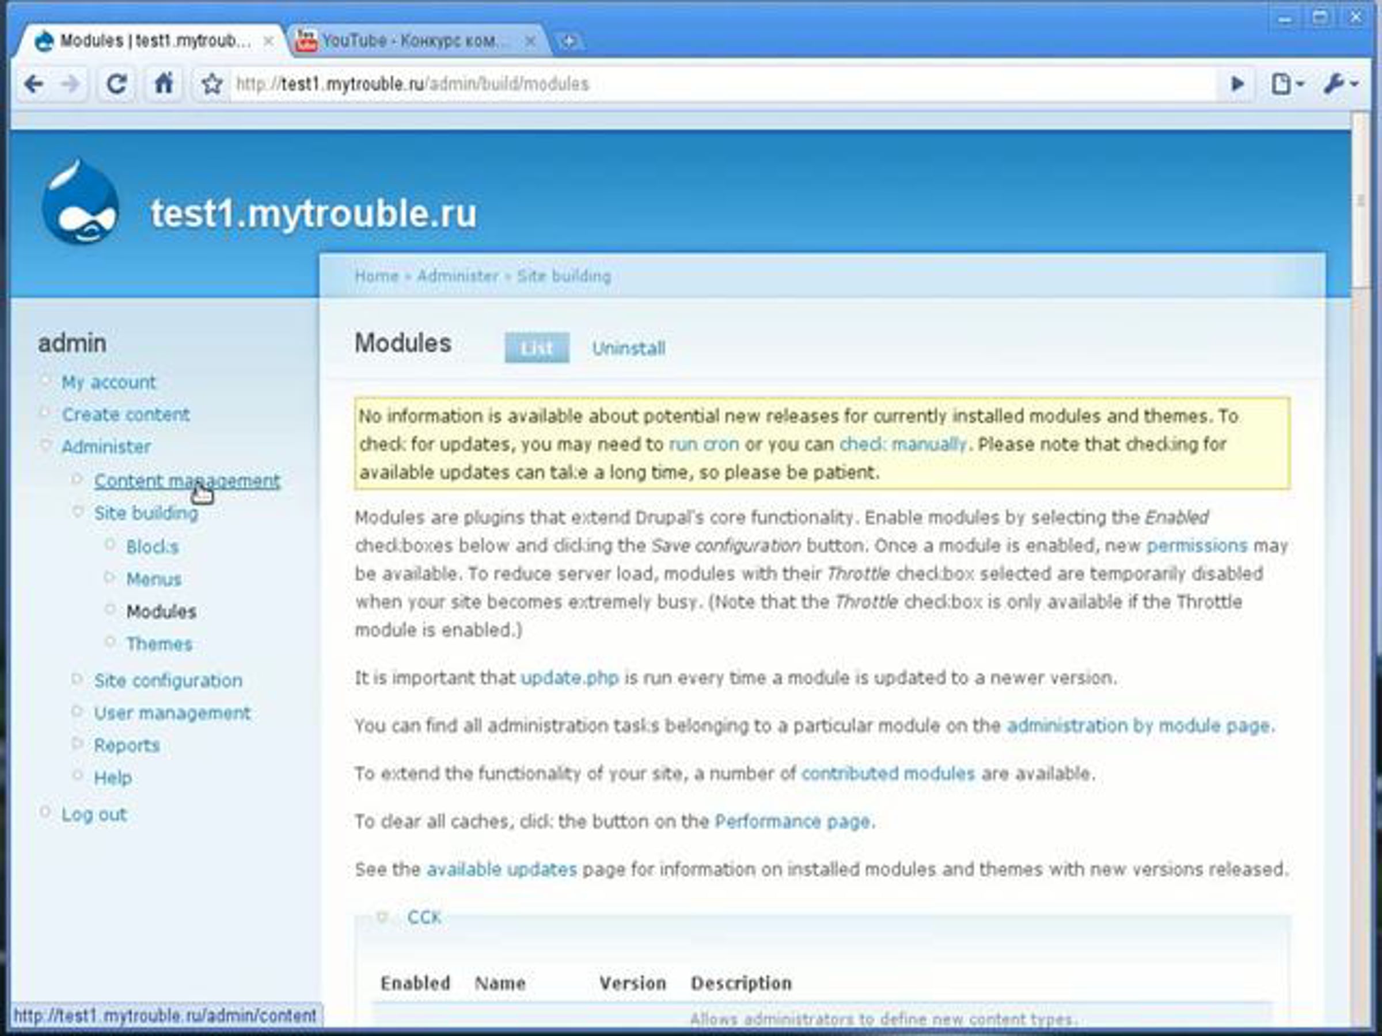The width and height of the screenshot is (1382, 1036).
Task: Open User management in the sidebar
Action: point(172,713)
